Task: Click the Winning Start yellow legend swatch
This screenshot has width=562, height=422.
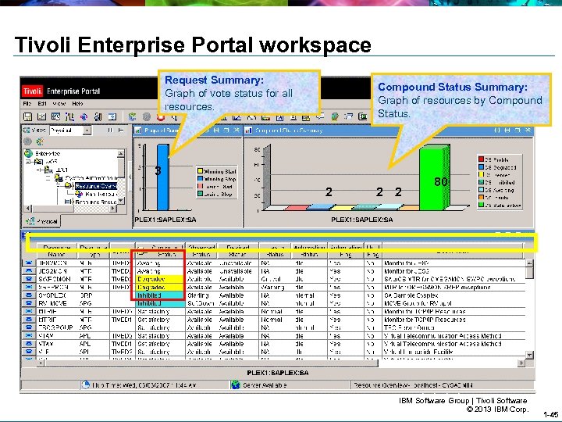Action: click(200, 171)
